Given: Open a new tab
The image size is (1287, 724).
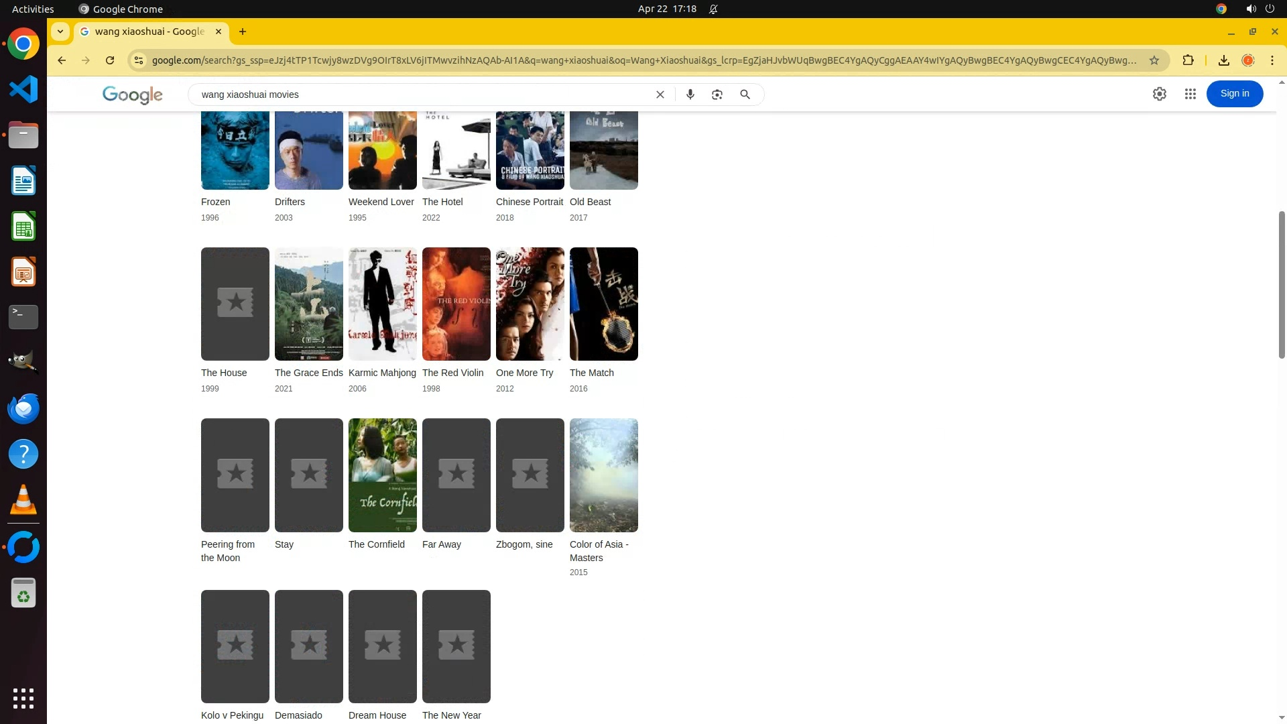Looking at the screenshot, I should point(243,32).
